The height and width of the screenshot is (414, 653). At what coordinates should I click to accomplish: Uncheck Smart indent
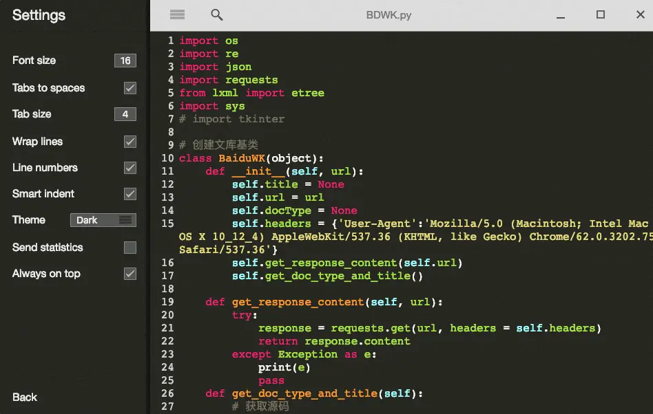pyautogui.click(x=129, y=194)
